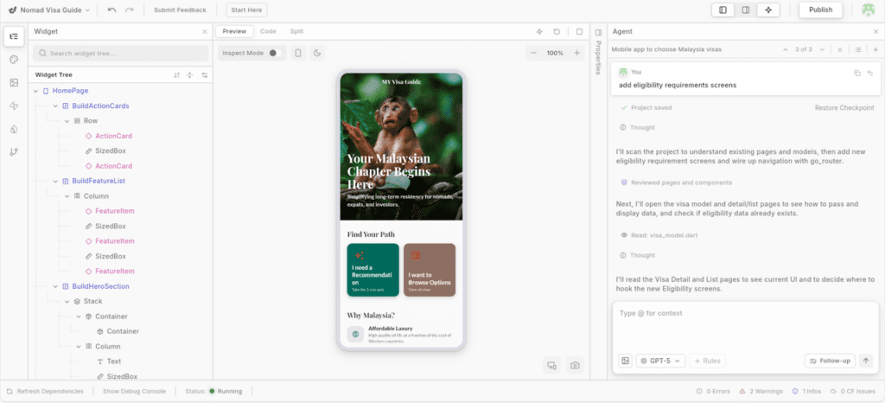Viewport: 885px width, 403px height.
Task: Close the Agent panel
Action: [875, 32]
